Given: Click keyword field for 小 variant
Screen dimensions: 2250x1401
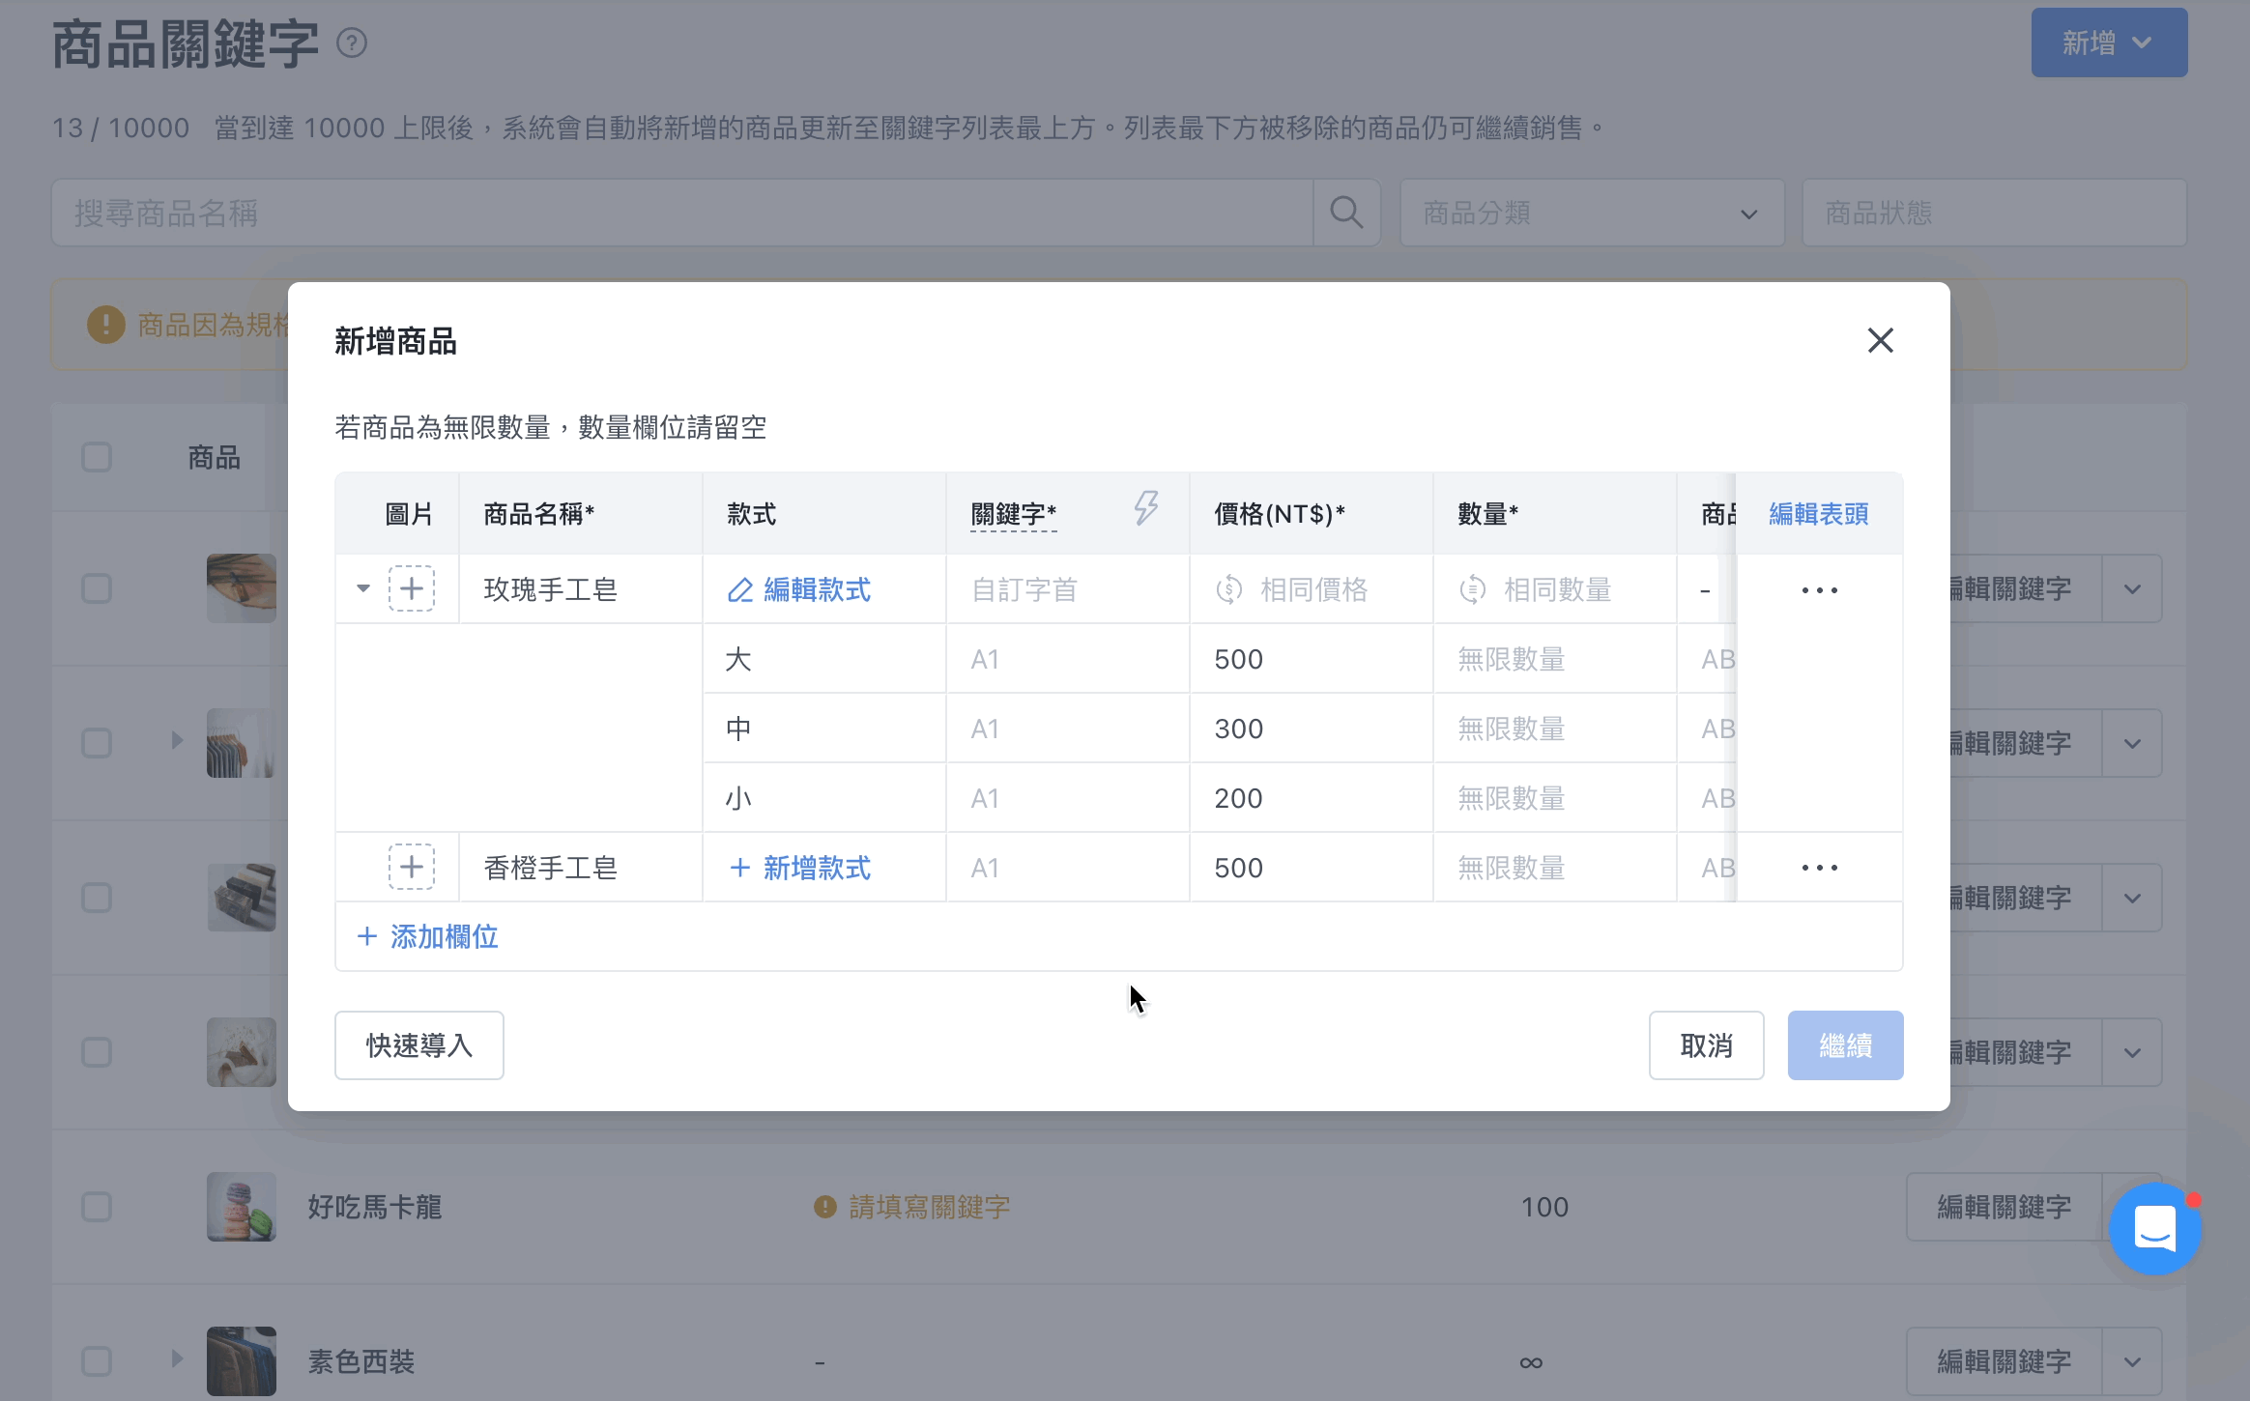Looking at the screenshot, I should 1067,798.
